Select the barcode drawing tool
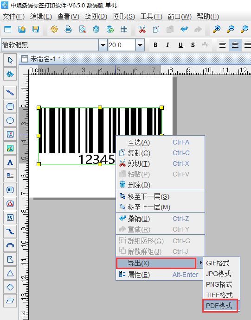The image size is (251, 320). 10,190
